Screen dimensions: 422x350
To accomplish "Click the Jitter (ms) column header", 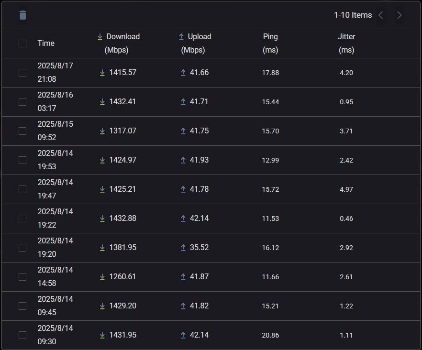I will point(346,43).
